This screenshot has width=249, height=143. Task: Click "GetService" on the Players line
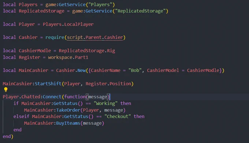(x=72, y=5)
